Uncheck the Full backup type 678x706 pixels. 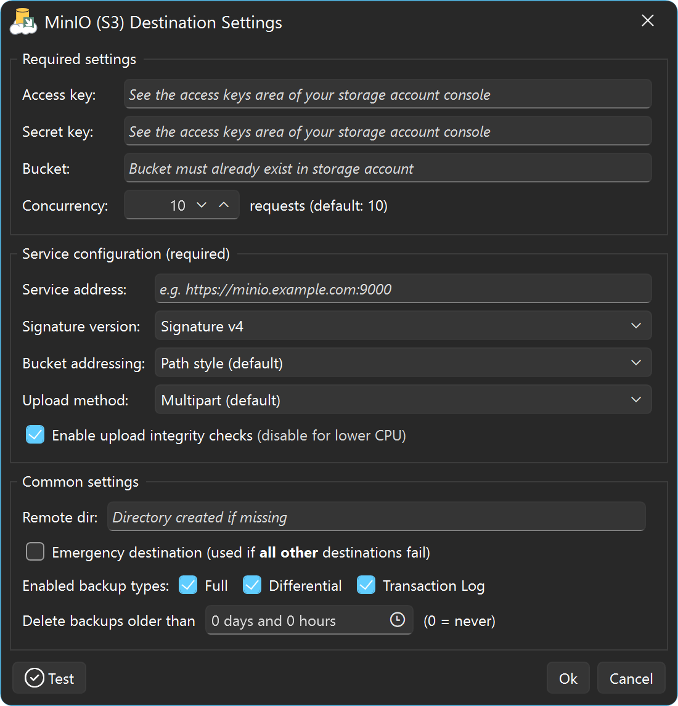[188, 585]
